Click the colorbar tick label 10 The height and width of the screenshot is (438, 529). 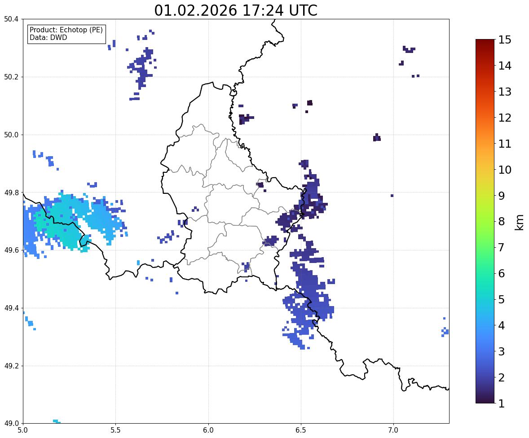pyautogui.click(x=505, y=170)
